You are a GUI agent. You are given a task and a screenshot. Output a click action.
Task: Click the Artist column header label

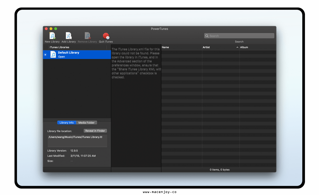pyautogui.click(x=206, y=47)
